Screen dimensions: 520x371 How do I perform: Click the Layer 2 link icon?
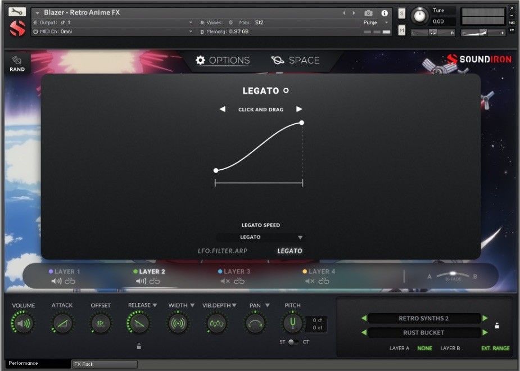(x=155, y=281)
